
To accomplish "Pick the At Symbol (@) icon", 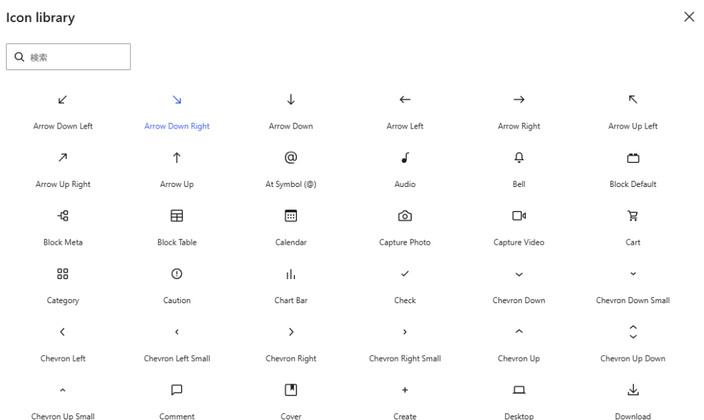I will click(x=291, y=158).
